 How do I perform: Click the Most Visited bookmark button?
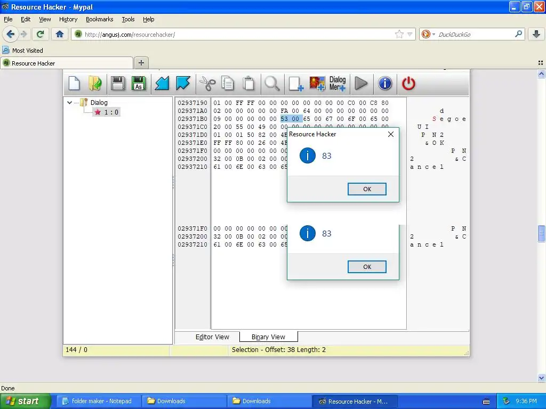(x=22, y=51)
